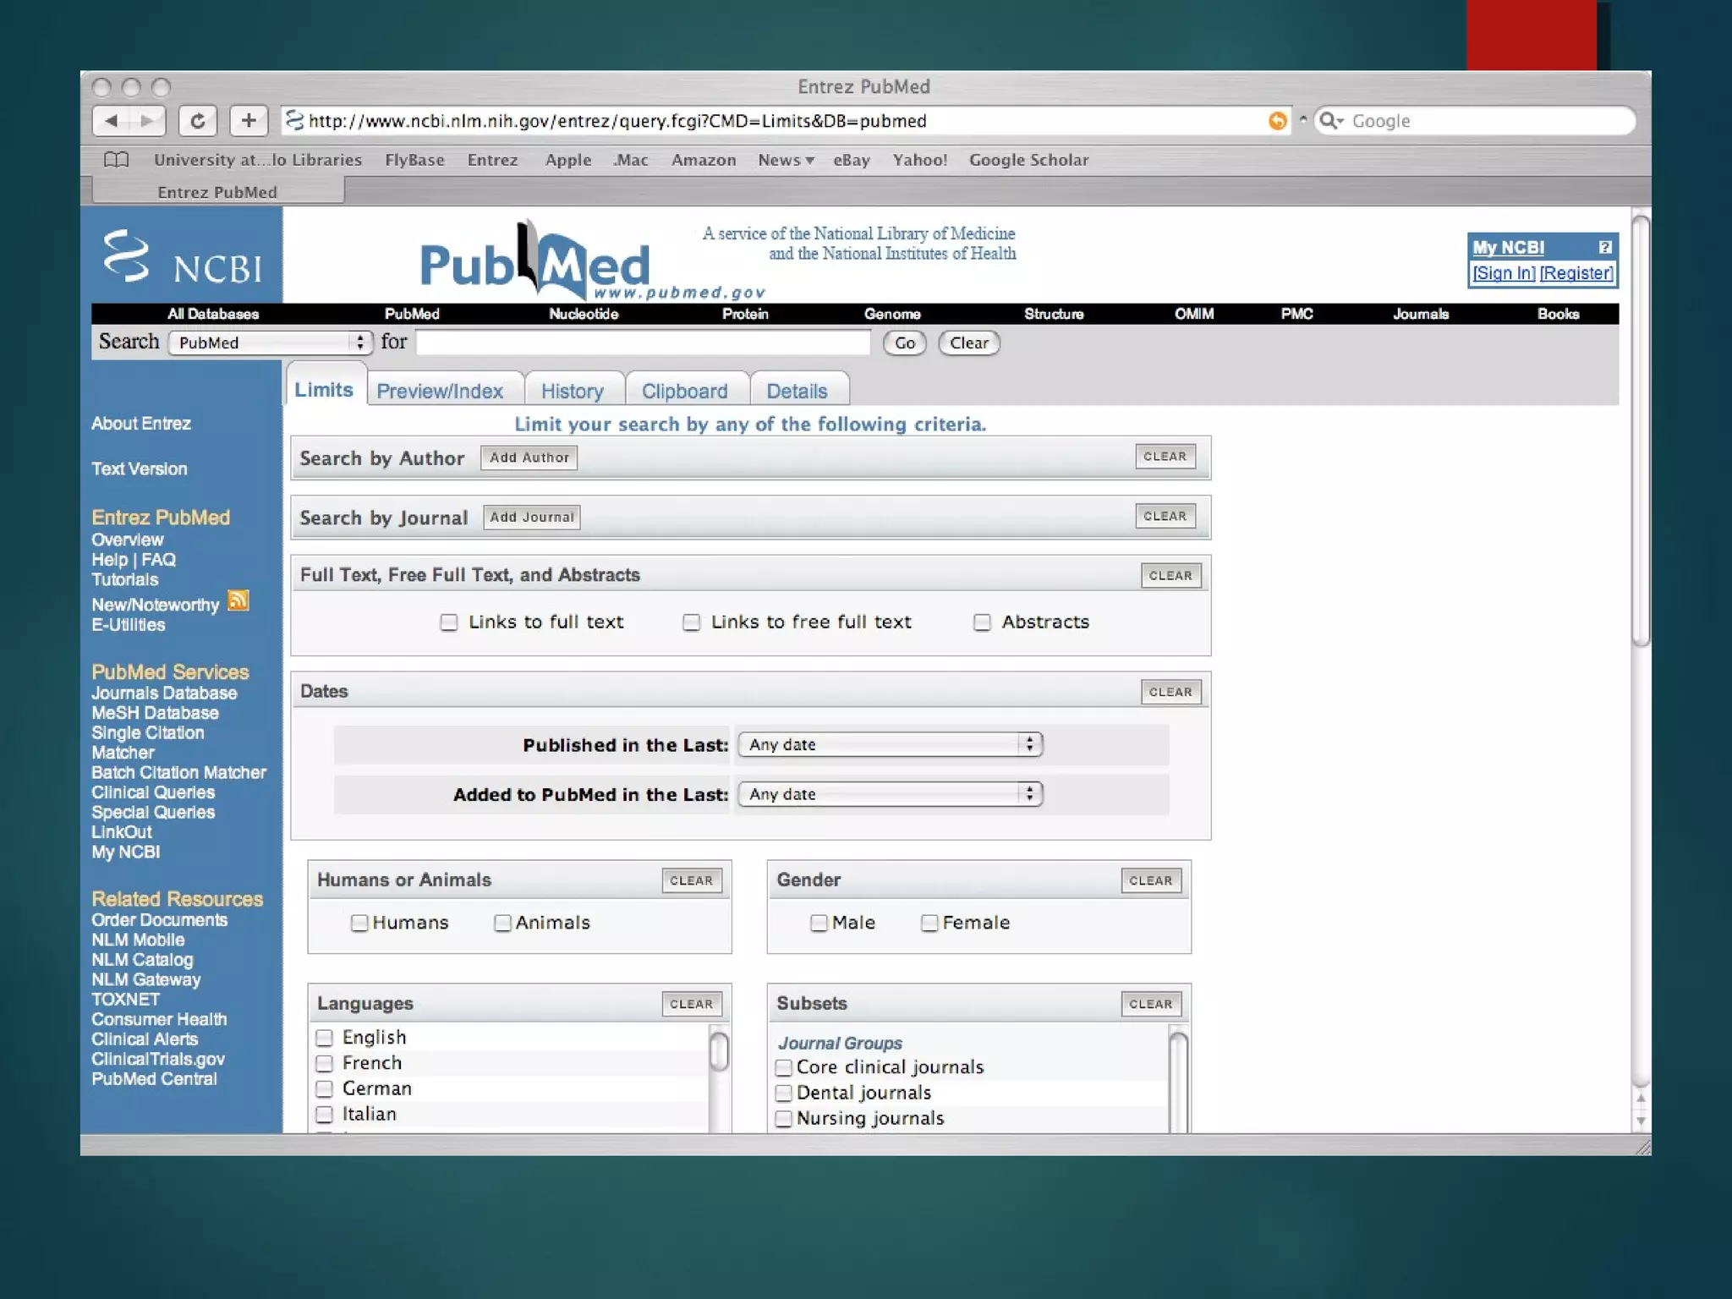Click the My NCBI help question icon
Viewport: 1732px width, 1299px height.
[x=1604, y=247]
